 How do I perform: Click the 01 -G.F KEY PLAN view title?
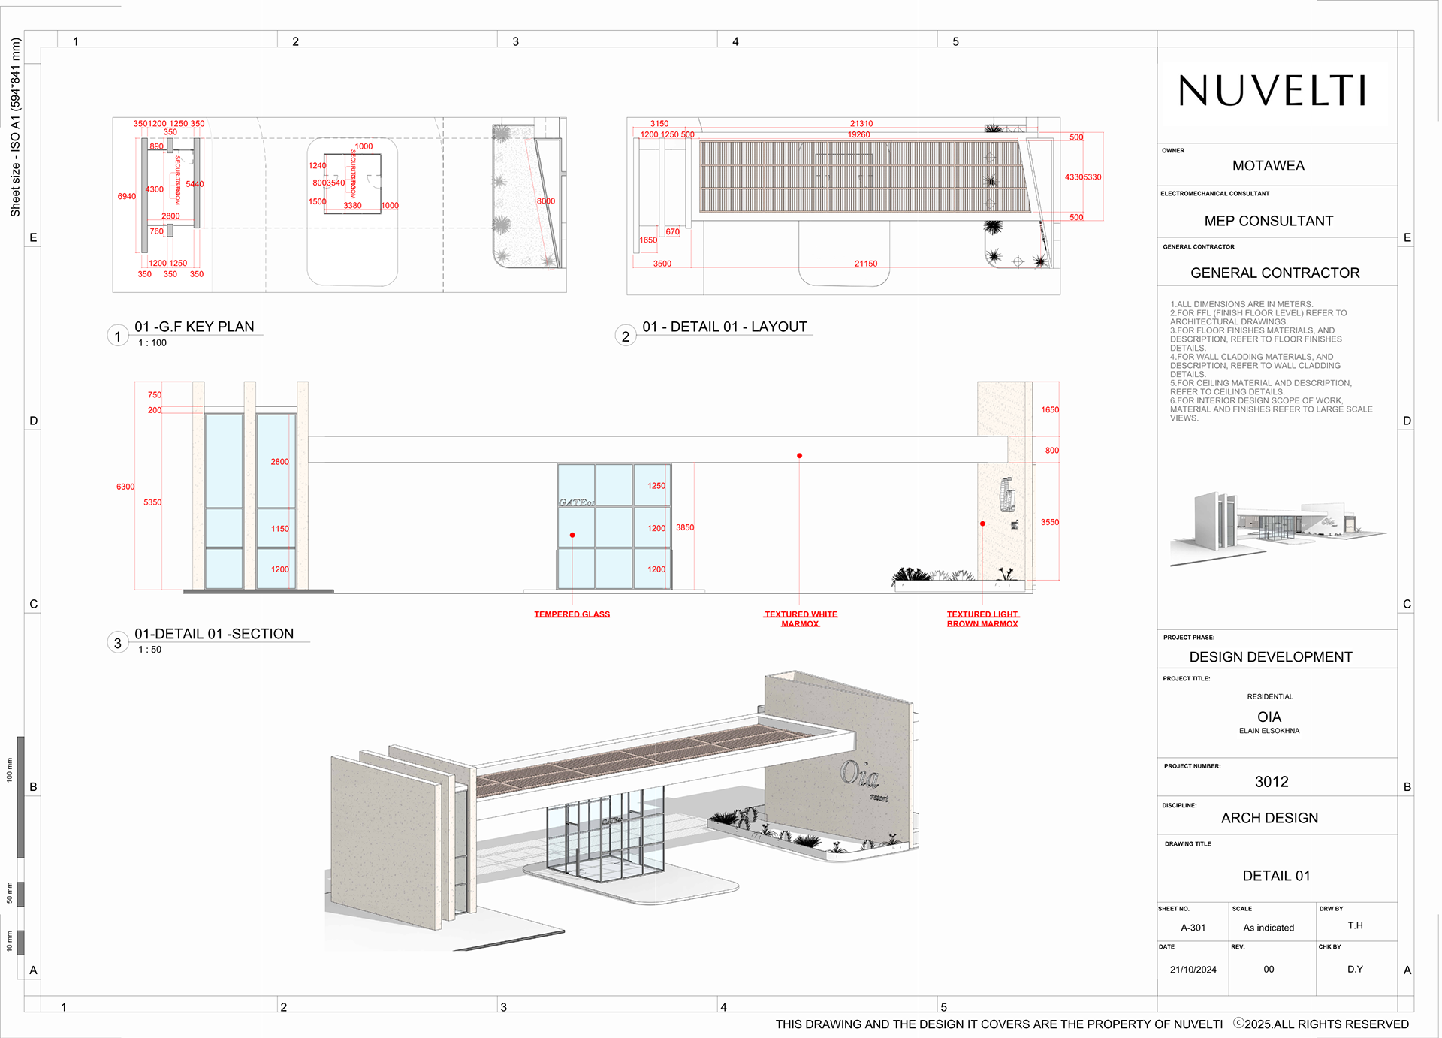(x=195, y=327)
